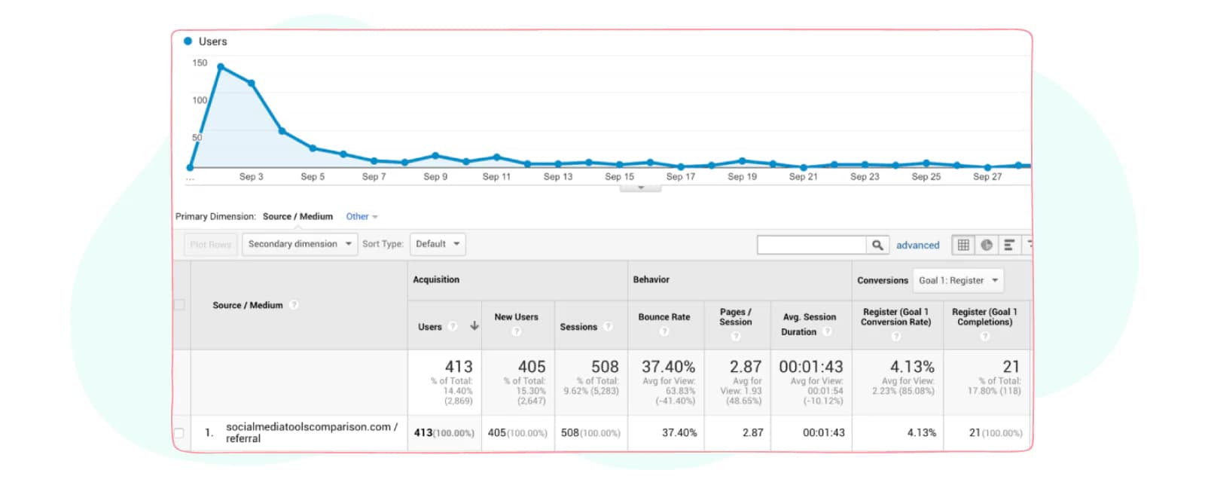Click the Plot Rows button
The width and height of the screenshot is (1205, 482).
211,244
